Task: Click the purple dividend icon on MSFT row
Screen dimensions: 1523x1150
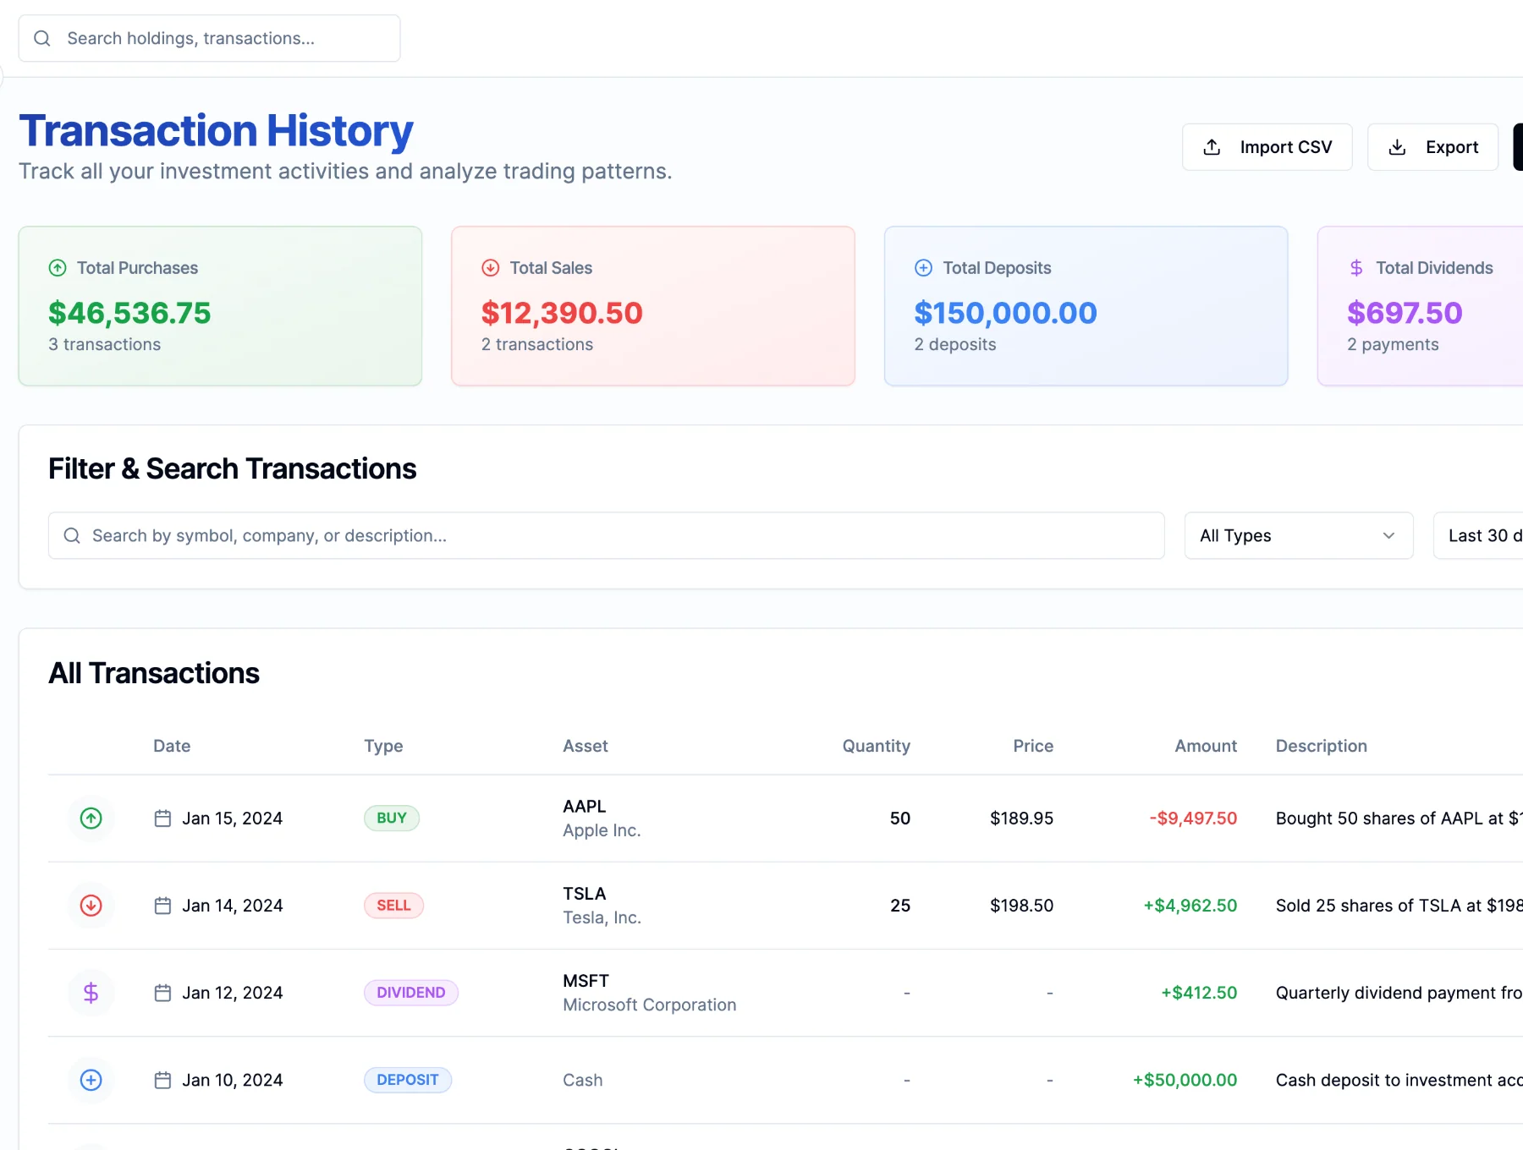Action: 91,992
